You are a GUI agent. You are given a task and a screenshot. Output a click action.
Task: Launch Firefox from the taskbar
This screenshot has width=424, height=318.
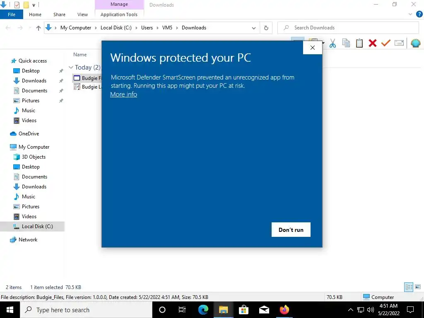click(284, 310)
